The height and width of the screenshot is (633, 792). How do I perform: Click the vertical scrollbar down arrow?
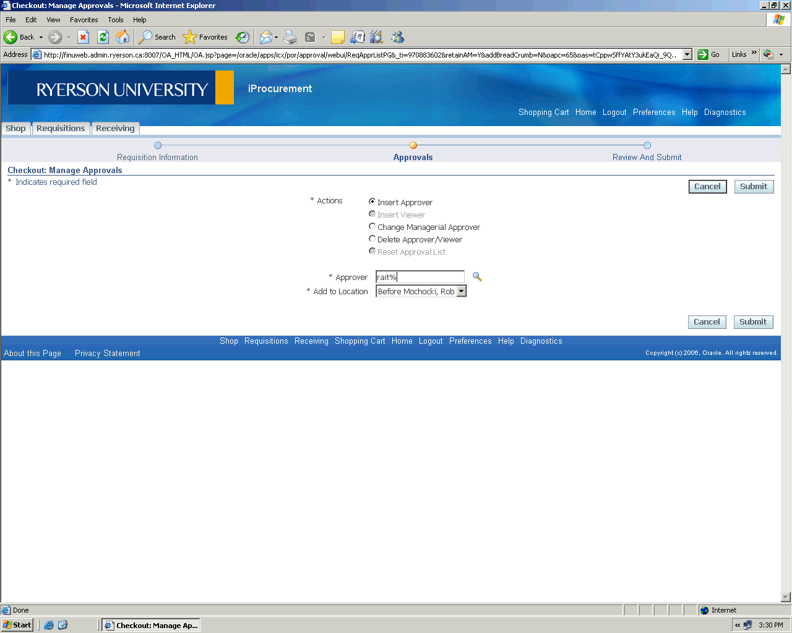[x=786, y=597]
